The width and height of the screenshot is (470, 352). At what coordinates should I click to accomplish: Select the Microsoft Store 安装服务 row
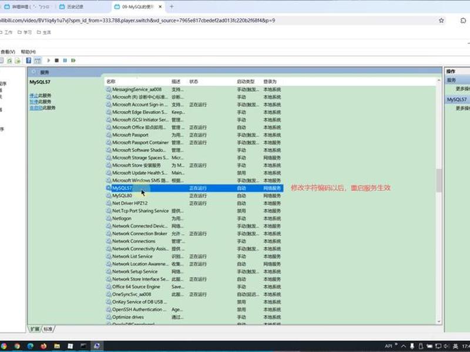click(x=194, y=165)
